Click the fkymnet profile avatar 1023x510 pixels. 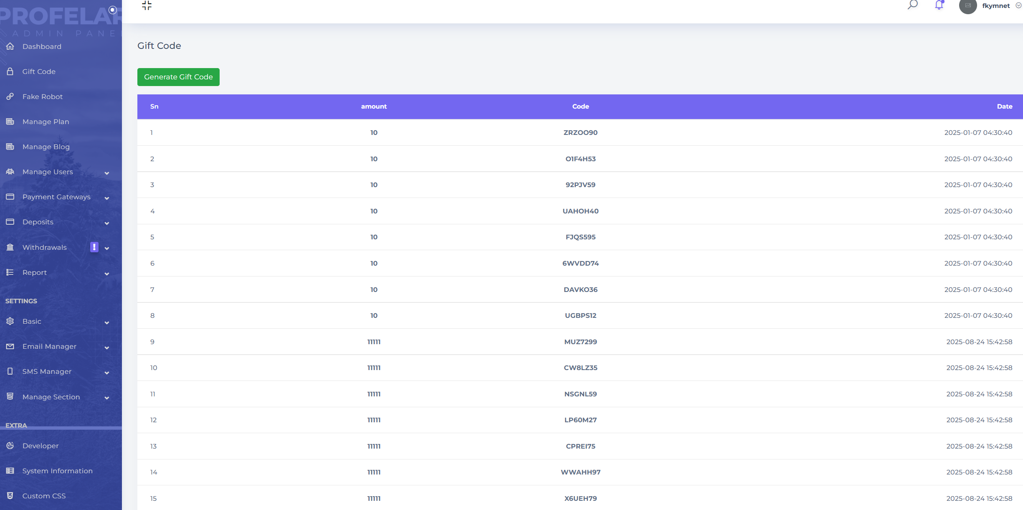[967, 6]
